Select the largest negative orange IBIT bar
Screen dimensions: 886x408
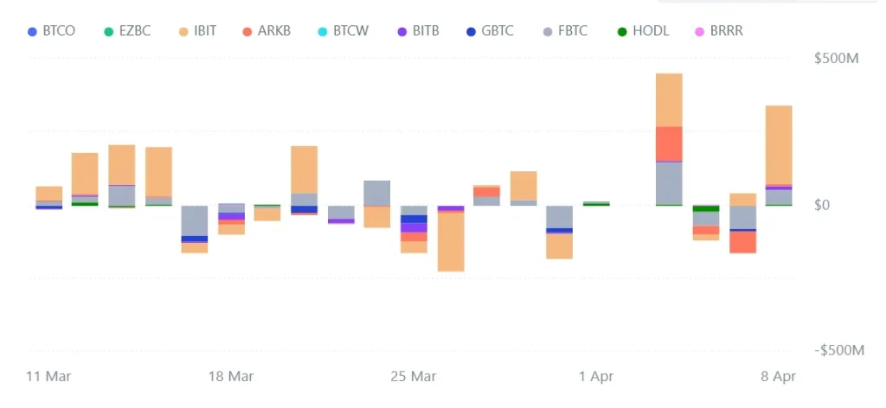pyautogui.click(x=451, y=241)
